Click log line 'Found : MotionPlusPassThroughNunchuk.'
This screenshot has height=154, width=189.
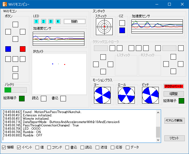click(42, 112)
